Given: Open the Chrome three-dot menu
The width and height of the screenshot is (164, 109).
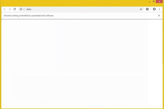Looking at the screenshot, I should (159, 9).
